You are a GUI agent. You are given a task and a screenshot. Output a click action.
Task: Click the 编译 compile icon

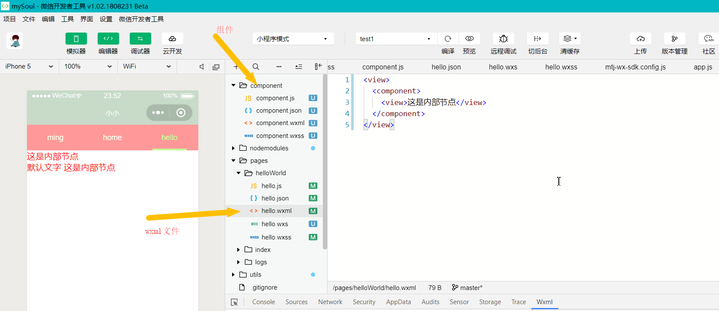click(x=448, y=39)
